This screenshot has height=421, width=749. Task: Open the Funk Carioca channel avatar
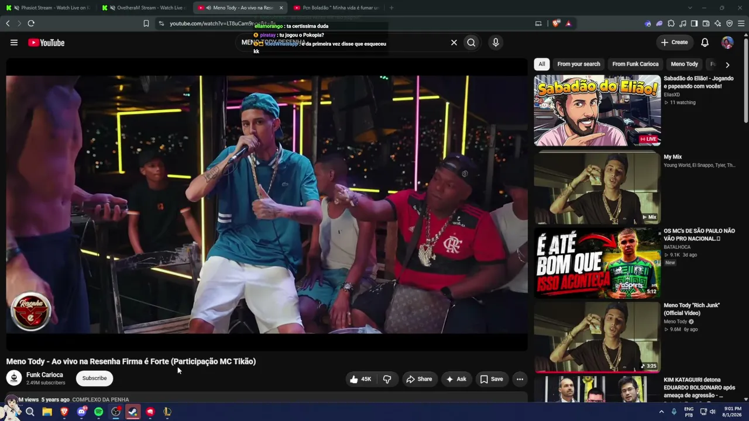click(x=14, y=378)
